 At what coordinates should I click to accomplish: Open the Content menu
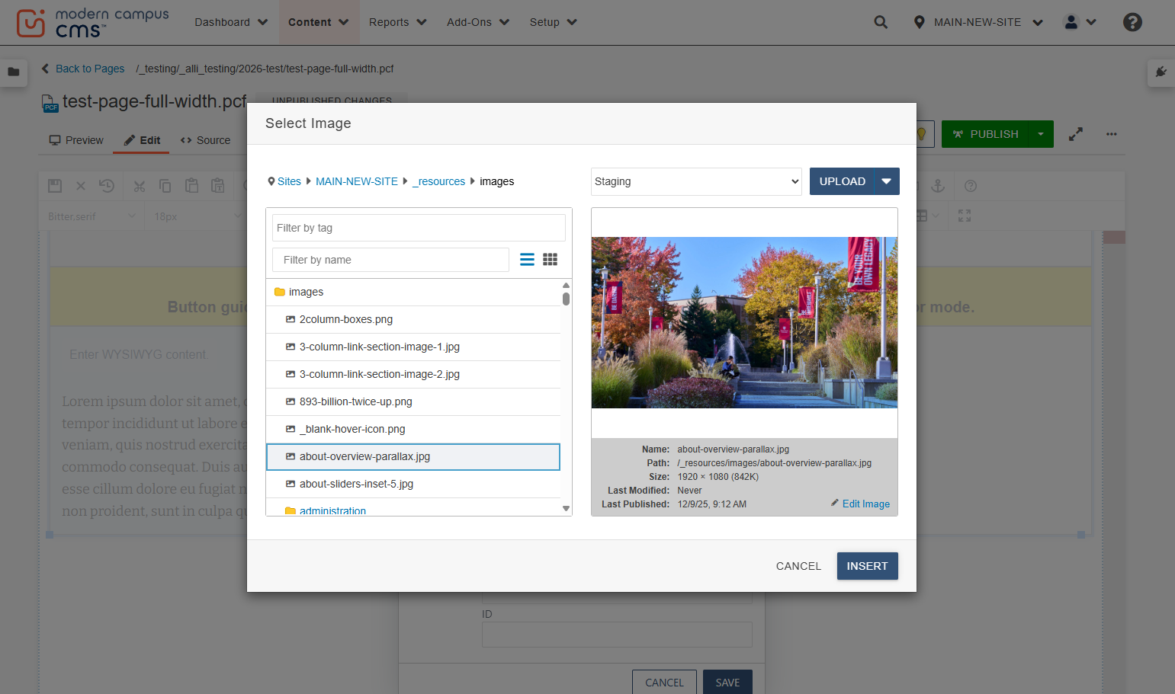[x=318, y=22]
